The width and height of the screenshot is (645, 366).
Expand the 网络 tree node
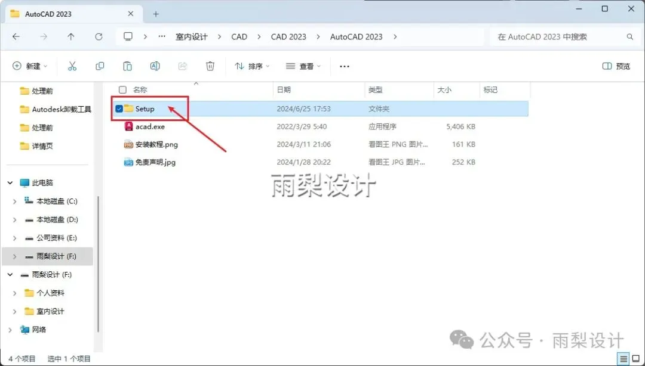coord(10,330)
